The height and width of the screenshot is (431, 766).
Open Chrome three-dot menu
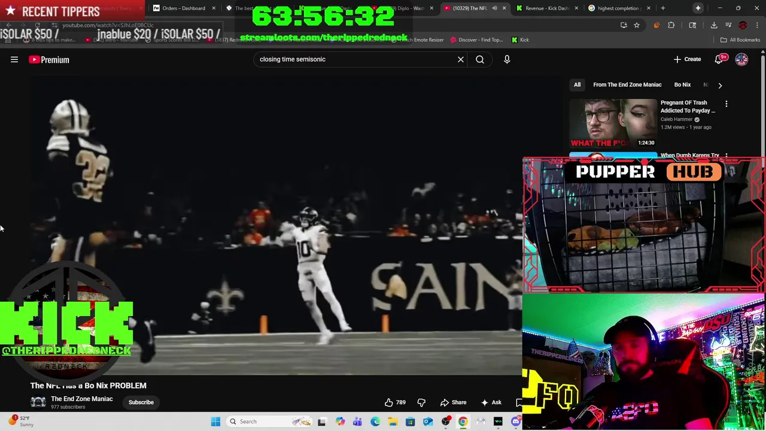[x=757, y=25]
